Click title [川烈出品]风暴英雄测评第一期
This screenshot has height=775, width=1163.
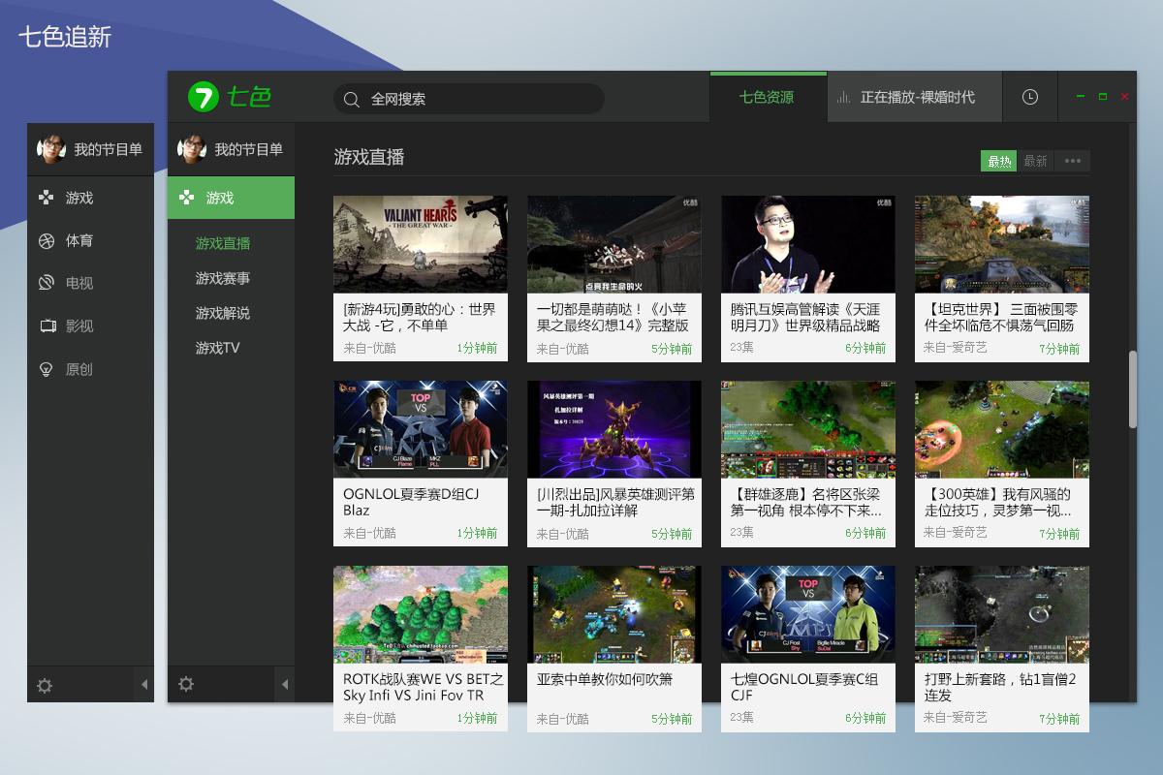click(615, 502)
